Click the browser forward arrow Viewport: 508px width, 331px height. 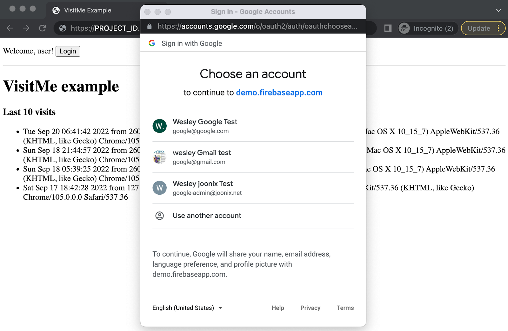point(26,28)
